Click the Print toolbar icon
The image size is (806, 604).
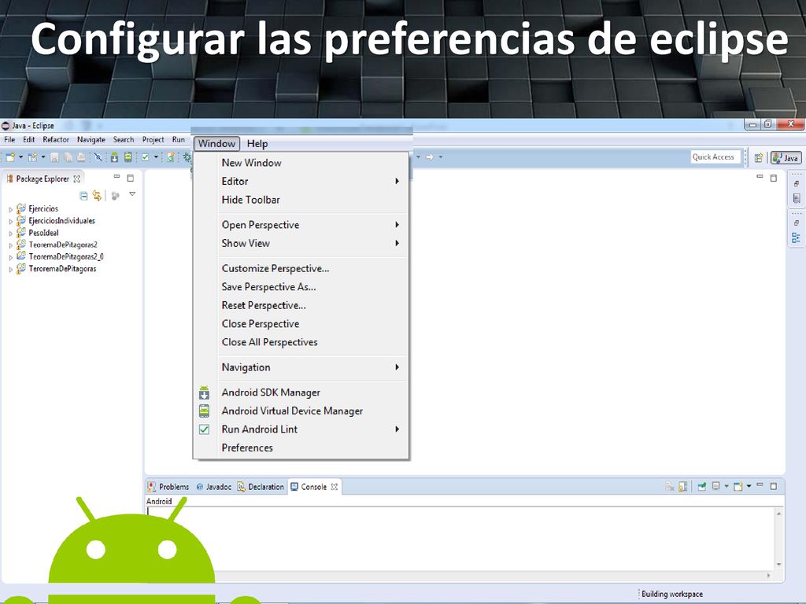(81, 157)
